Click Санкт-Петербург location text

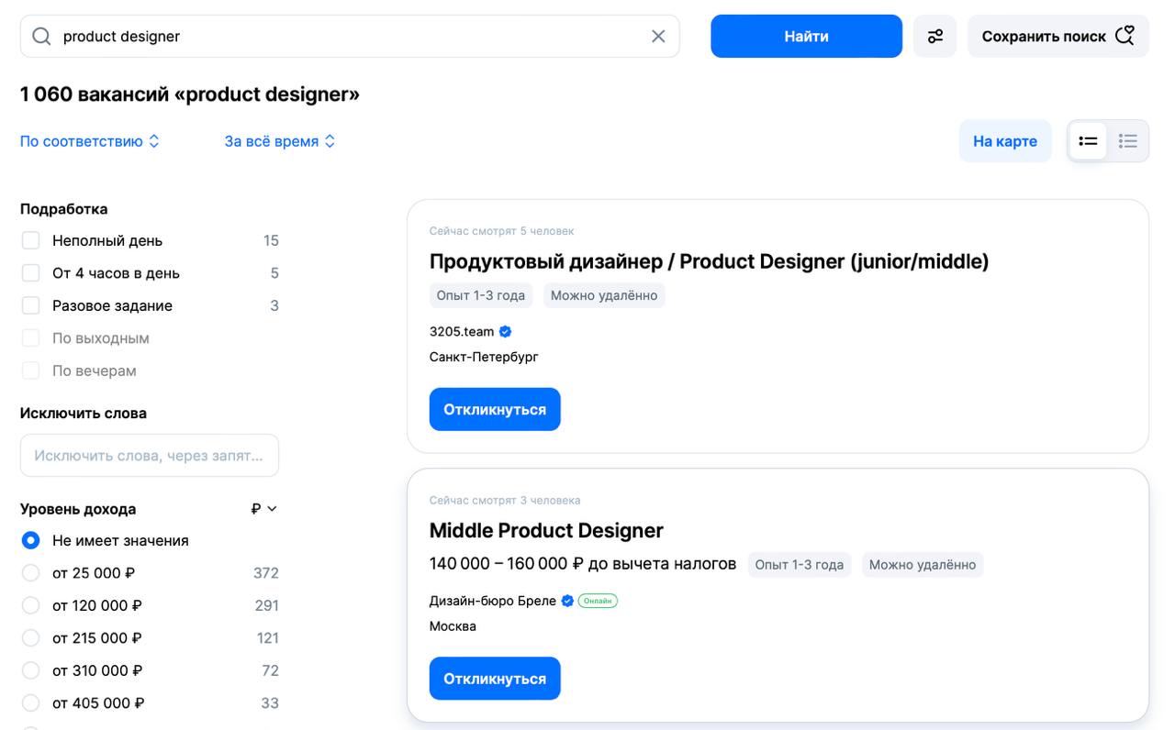(x=484, y=357)
